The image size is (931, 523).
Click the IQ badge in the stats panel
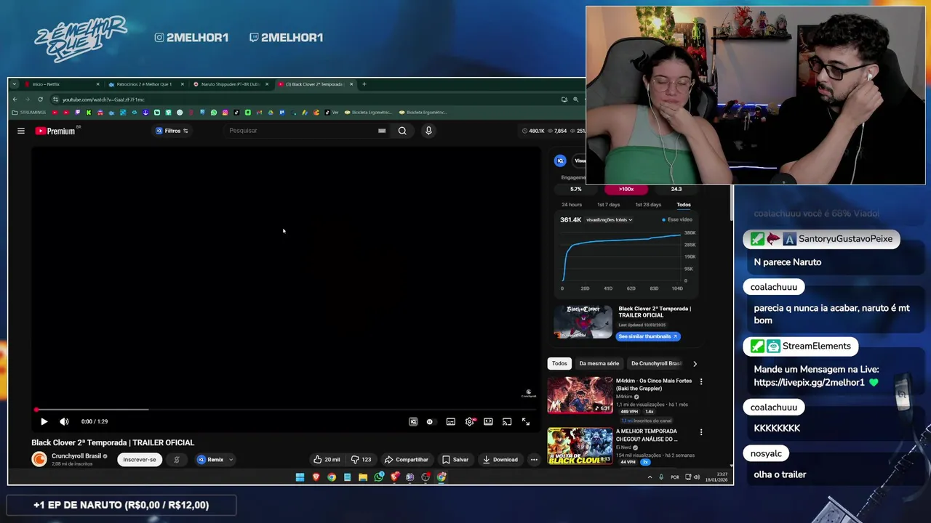point(560,161)
